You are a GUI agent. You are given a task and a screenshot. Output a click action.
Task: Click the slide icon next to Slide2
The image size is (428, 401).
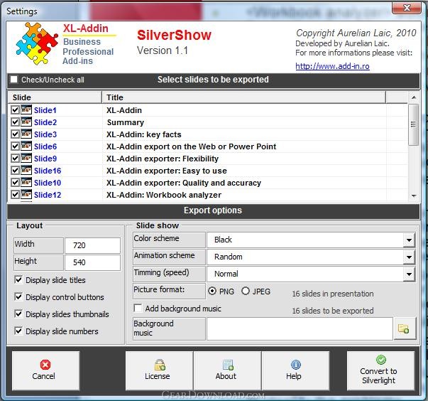26,122
